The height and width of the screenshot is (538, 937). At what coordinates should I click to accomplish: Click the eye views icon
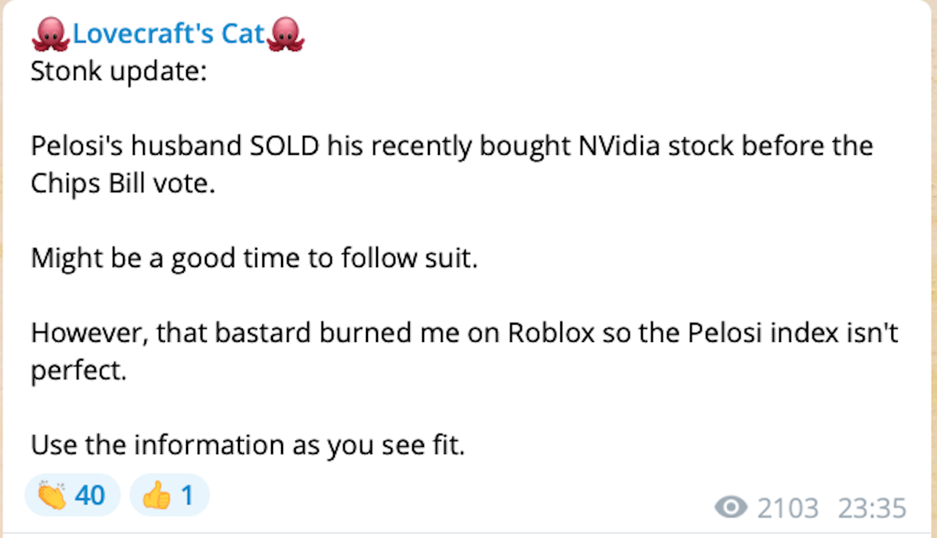coord(731,507)
